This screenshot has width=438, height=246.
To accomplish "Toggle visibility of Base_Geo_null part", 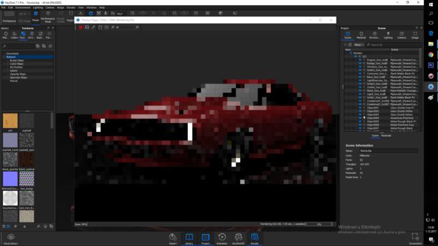I will pos(360,77).
